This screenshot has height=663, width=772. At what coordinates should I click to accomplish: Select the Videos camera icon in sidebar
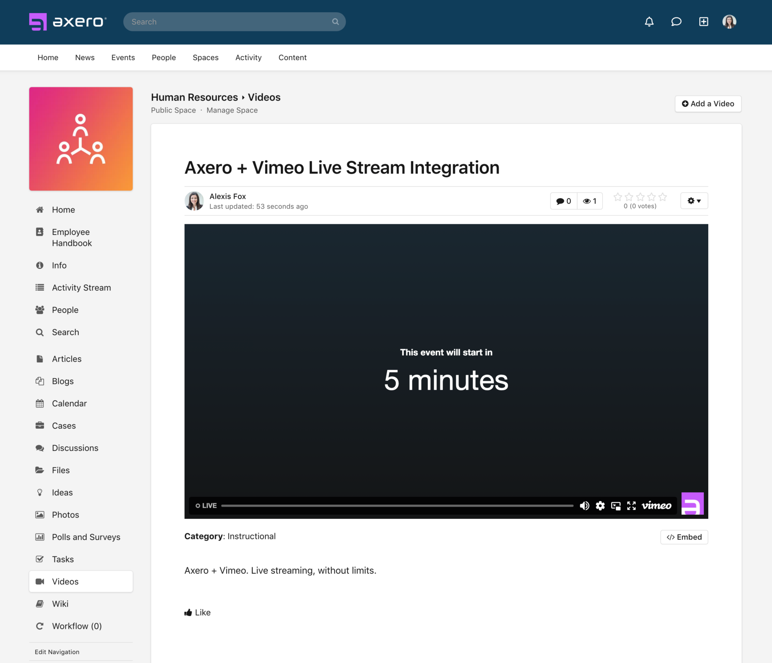pos(39,581)
